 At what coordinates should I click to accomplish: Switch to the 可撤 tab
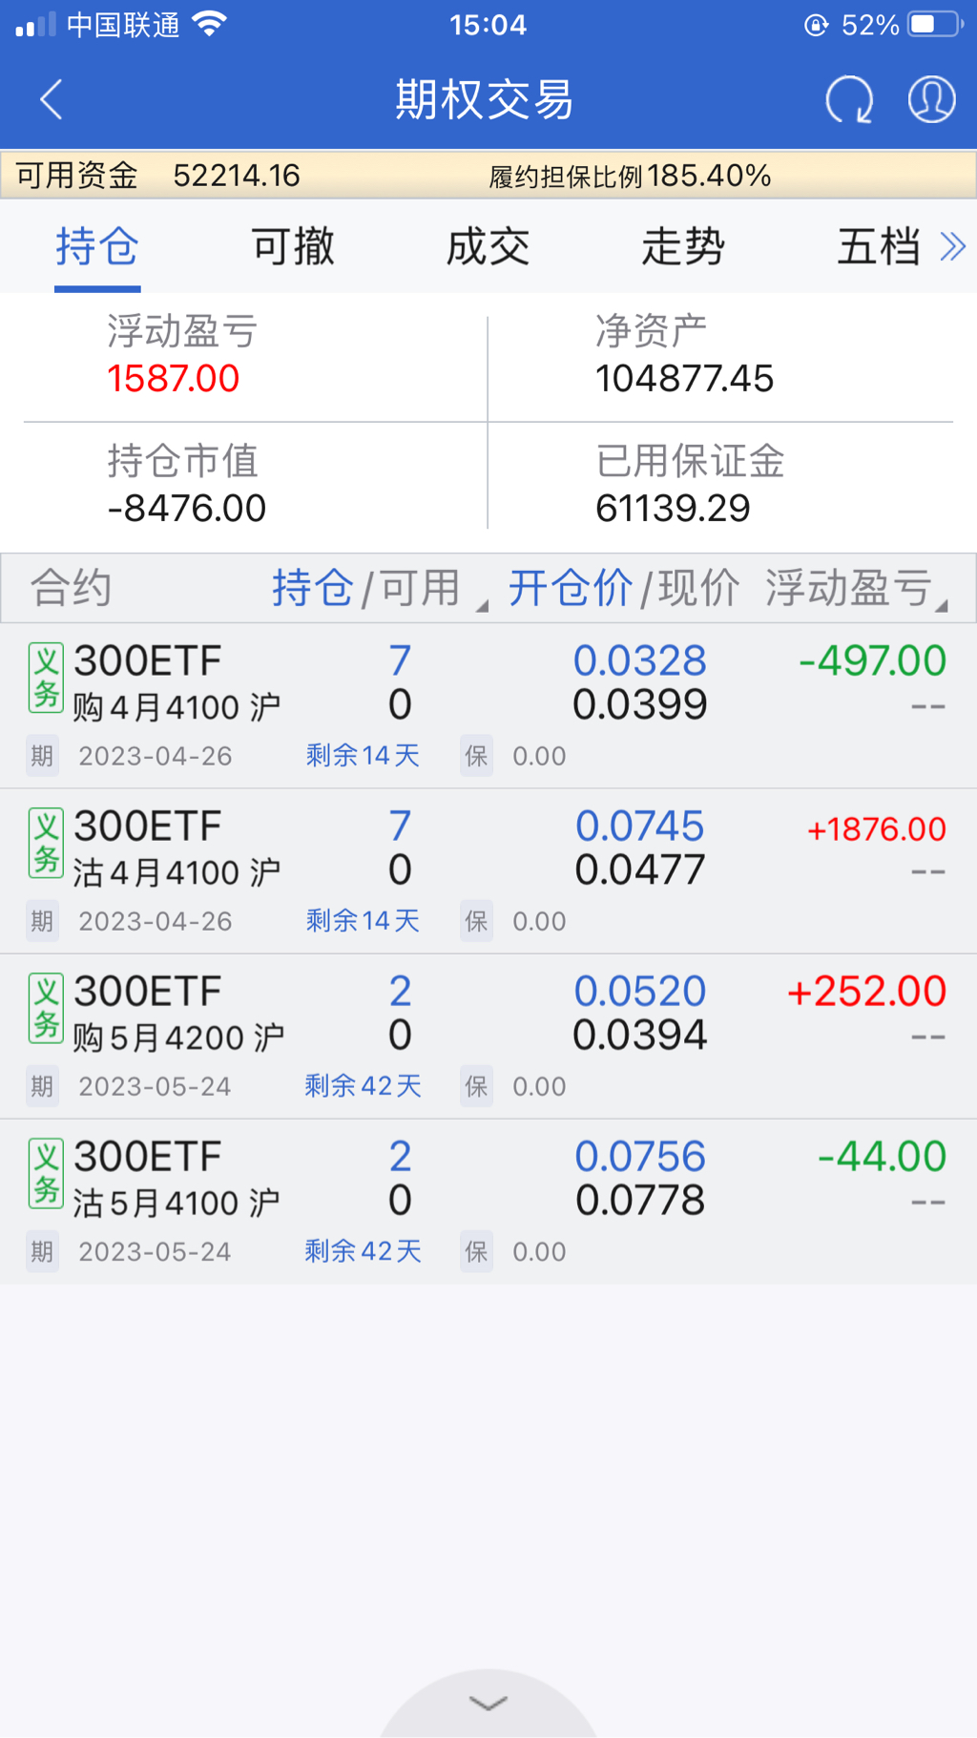pyautogui.click(x=293, y=246)
